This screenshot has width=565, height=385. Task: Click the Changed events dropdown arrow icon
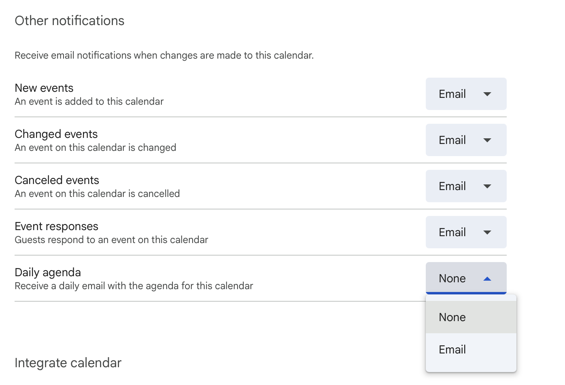point(487,140)
